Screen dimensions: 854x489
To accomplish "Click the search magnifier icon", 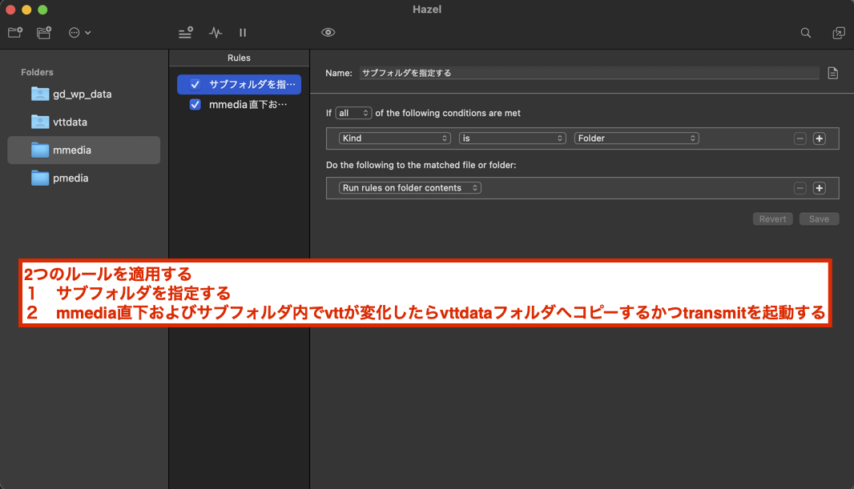I will 806,33.
